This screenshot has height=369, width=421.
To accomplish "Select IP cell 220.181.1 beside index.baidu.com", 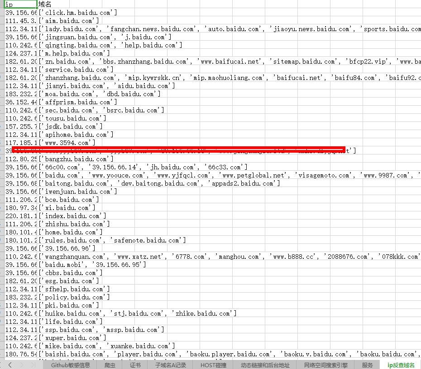I will (21, 216).
